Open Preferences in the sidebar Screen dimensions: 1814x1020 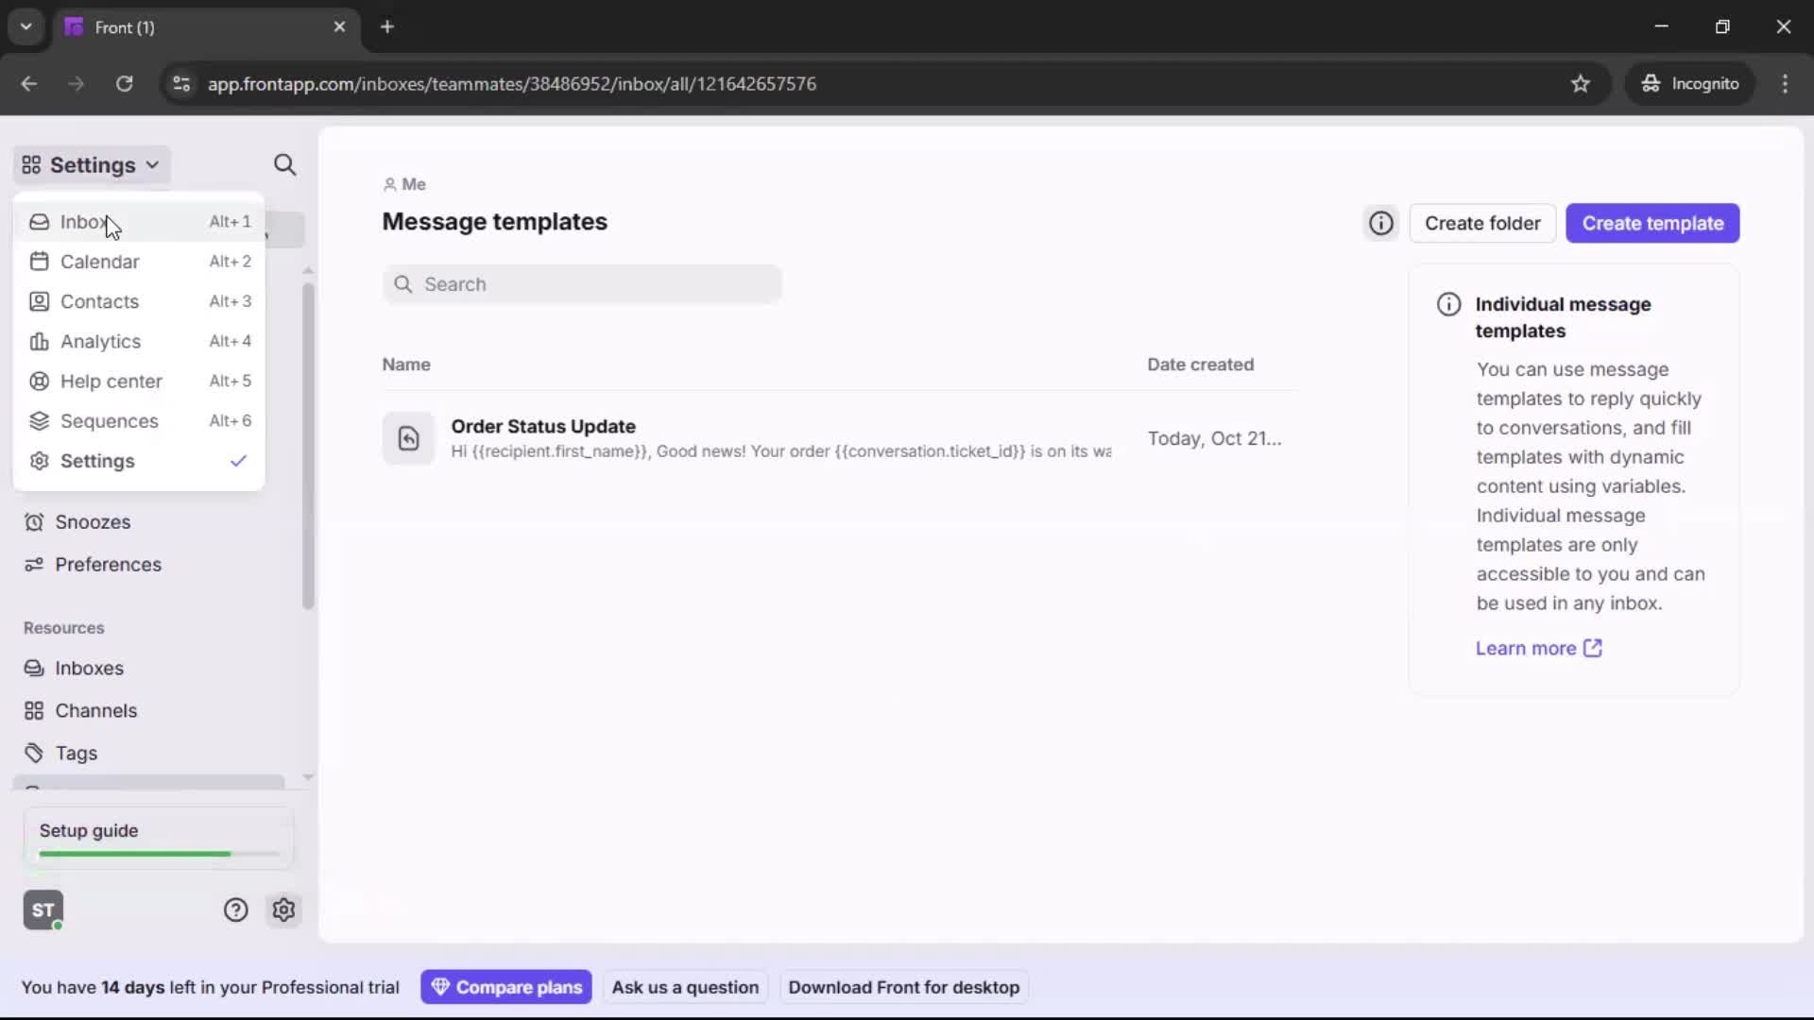click(107, 565)
